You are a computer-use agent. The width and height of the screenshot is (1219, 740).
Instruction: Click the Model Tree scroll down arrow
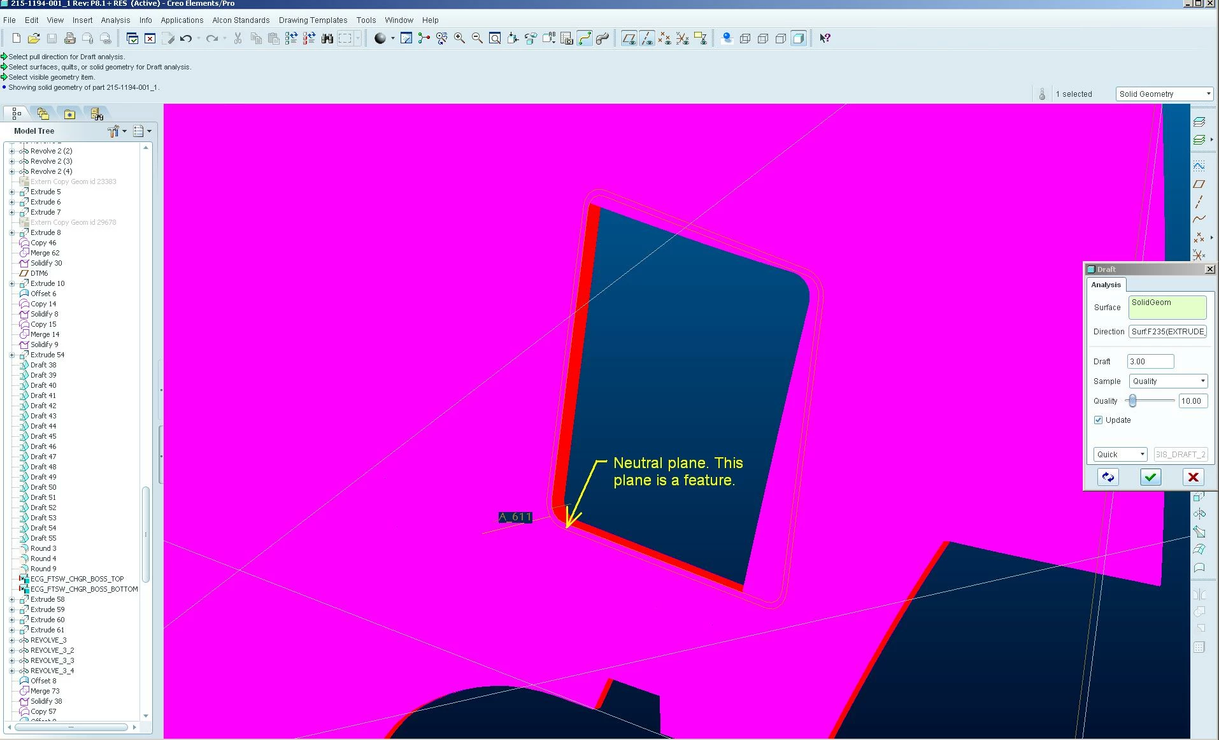click(x=146, y=716)
